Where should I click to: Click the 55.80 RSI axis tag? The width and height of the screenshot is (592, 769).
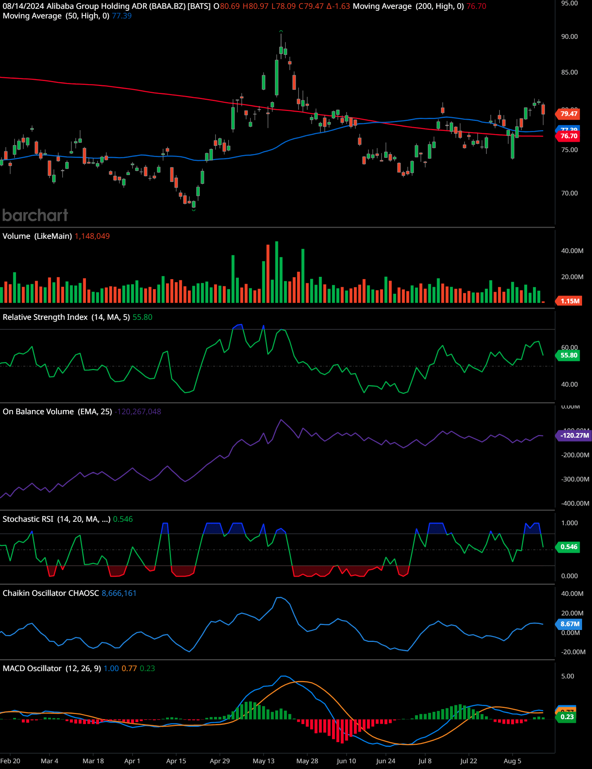[x=568, y=355]
